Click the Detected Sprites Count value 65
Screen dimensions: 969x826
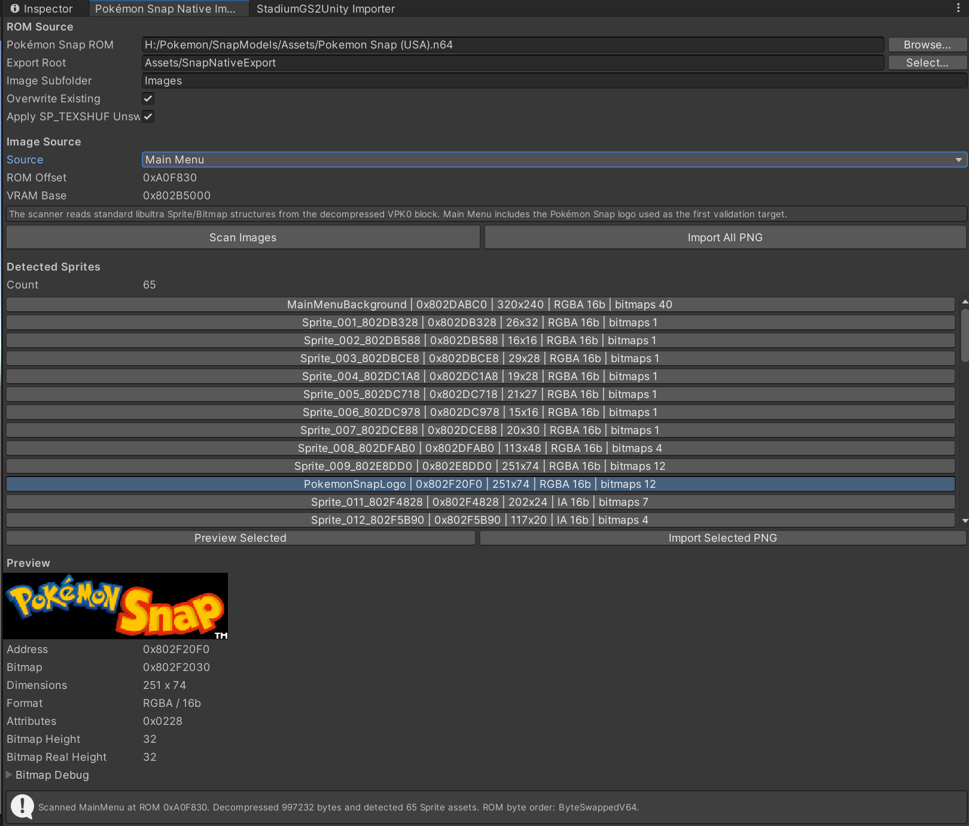point(150,285)
